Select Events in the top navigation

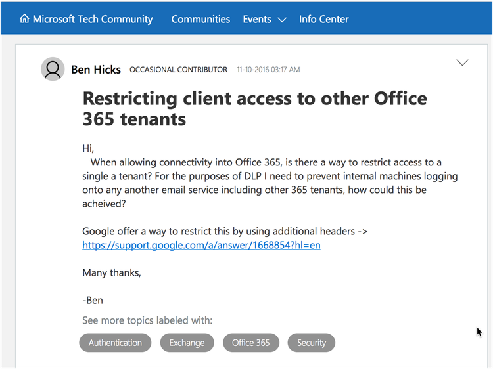point(257,19)
